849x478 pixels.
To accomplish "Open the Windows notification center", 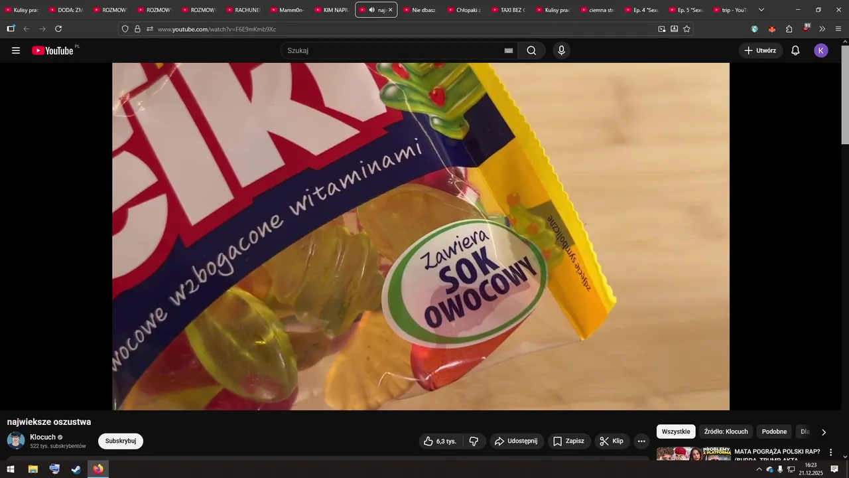I will point(834,469).
